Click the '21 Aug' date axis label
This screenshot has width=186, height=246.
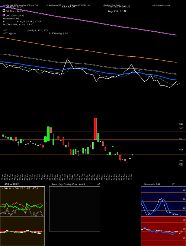3,177
